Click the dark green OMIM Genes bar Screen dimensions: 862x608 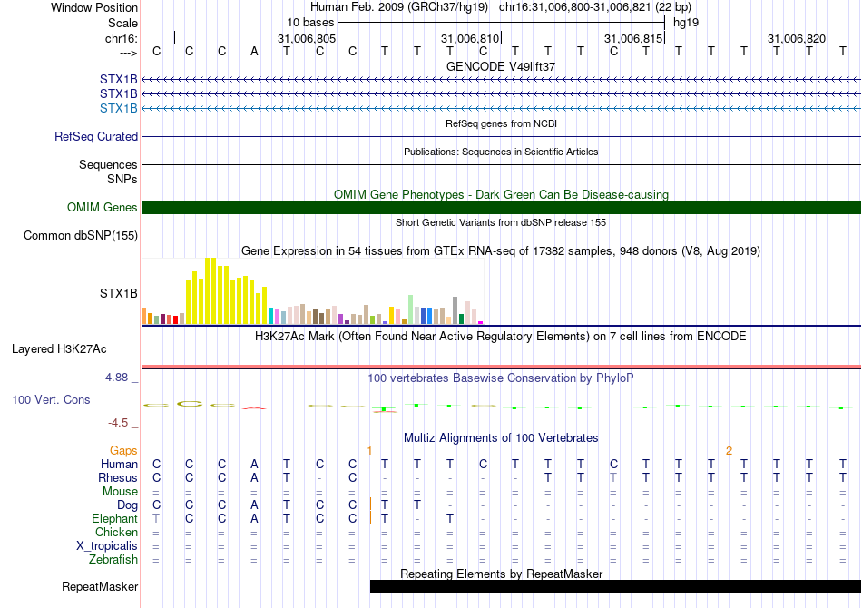[501, 208]
